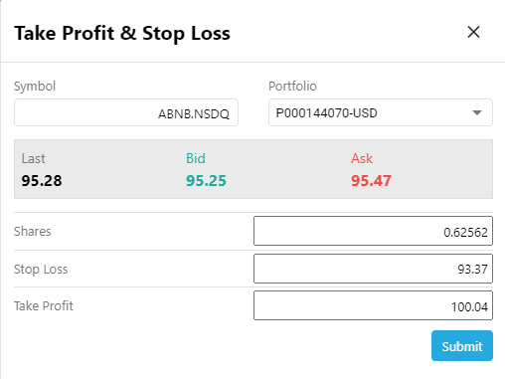The height and width of the screenshot is (379, 505).
Task: Click the Symbol field showing ABNB.NSDQ
Action: (126, 112)
